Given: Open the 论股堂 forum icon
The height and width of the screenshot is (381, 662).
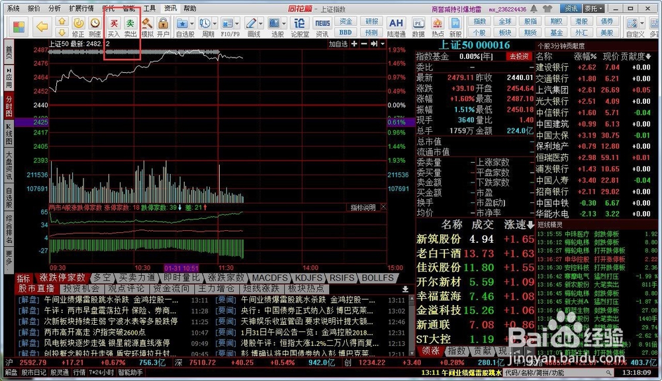Looking at the screenshot, I should tap(299, 27).
